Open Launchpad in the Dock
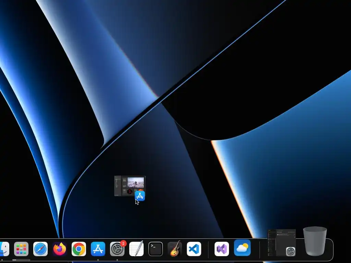This screenshot has width=351, height=263. tap(21, 249)
